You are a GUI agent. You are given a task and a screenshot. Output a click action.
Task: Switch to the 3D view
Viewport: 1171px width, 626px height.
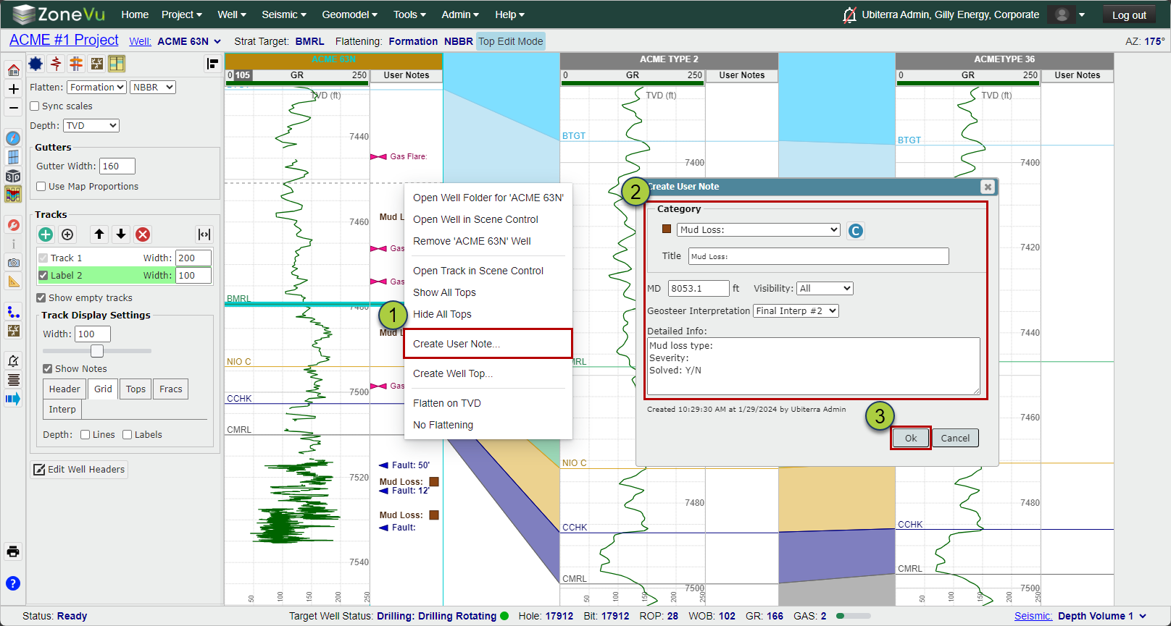click(x=13, y=176)
